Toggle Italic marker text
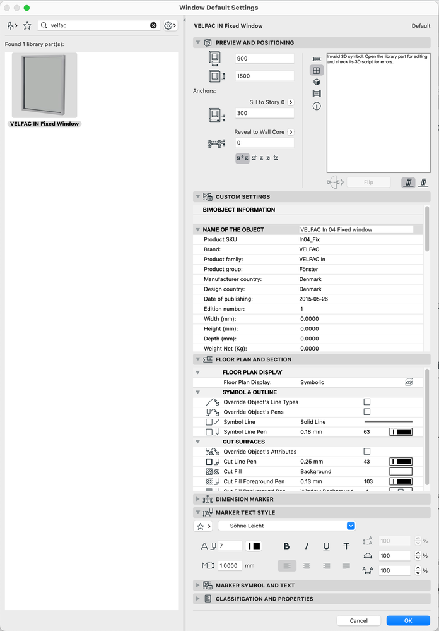Image resolution: width=439 pixels, height=631 pixels. click(x=307, y=546)
